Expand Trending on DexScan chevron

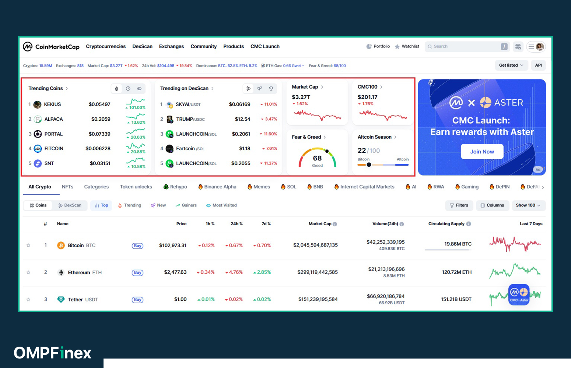coord(213,89)
